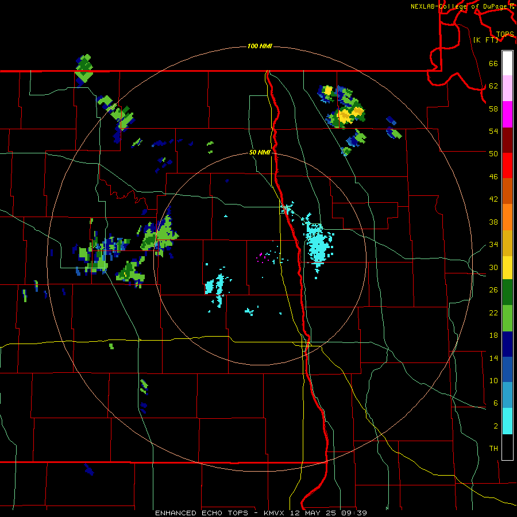Select legend value 34

click(x=493, y=245)
